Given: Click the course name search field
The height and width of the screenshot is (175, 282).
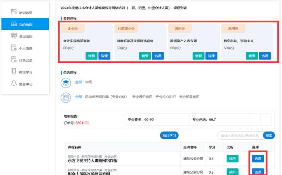Looking at the screenshot, I should [x=240, y=135].
